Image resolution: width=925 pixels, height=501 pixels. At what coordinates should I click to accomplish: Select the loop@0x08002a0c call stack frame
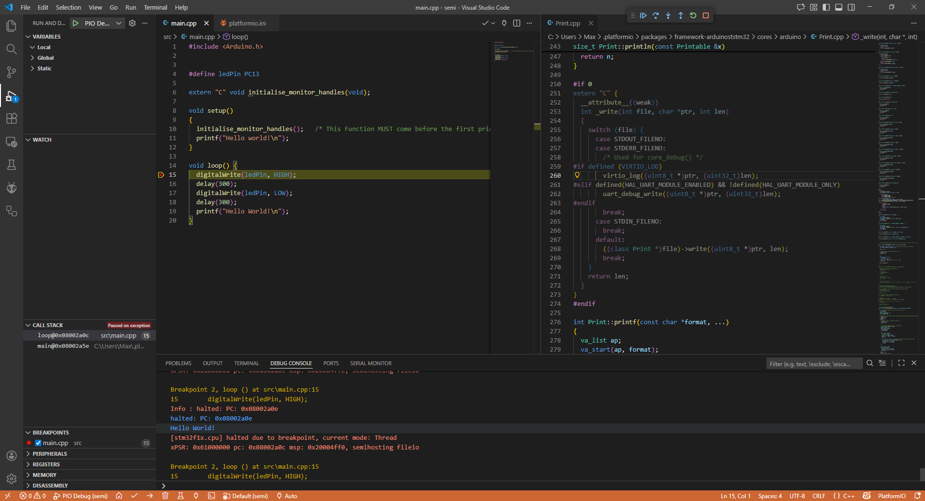[x=64, y=335]
